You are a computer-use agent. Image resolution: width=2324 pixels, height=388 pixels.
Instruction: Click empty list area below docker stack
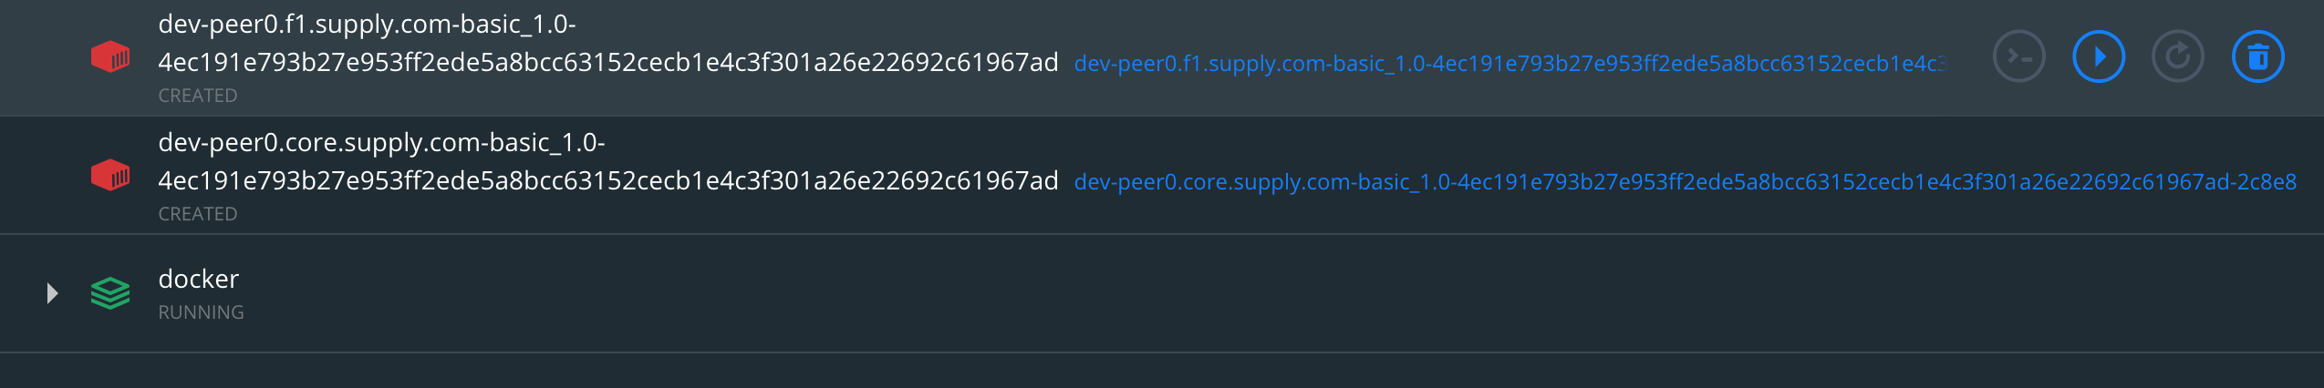[x=1095, y=371]
